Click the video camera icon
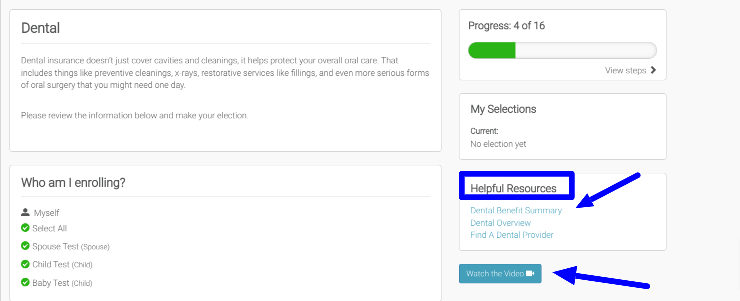 tap(530, 274)
